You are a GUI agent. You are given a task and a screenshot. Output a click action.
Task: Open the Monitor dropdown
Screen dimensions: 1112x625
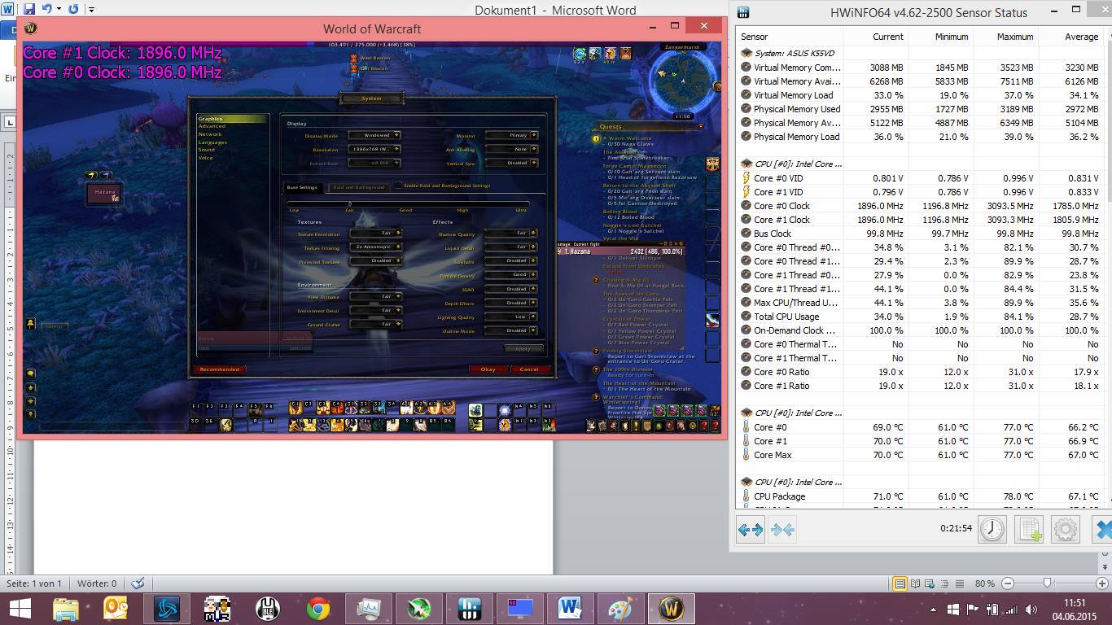[x=511, y=136]
